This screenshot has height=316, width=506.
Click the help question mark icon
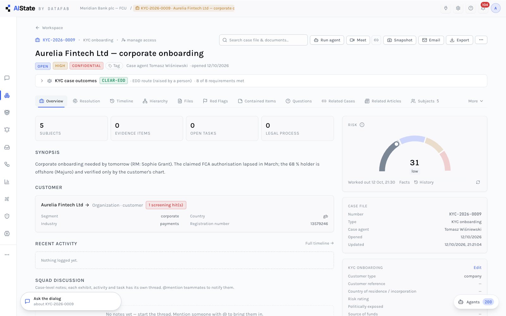point(471,8)
